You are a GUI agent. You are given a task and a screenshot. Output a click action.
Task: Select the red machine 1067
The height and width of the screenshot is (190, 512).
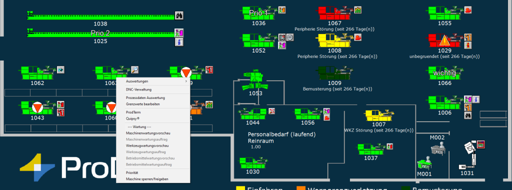point(334,13)
